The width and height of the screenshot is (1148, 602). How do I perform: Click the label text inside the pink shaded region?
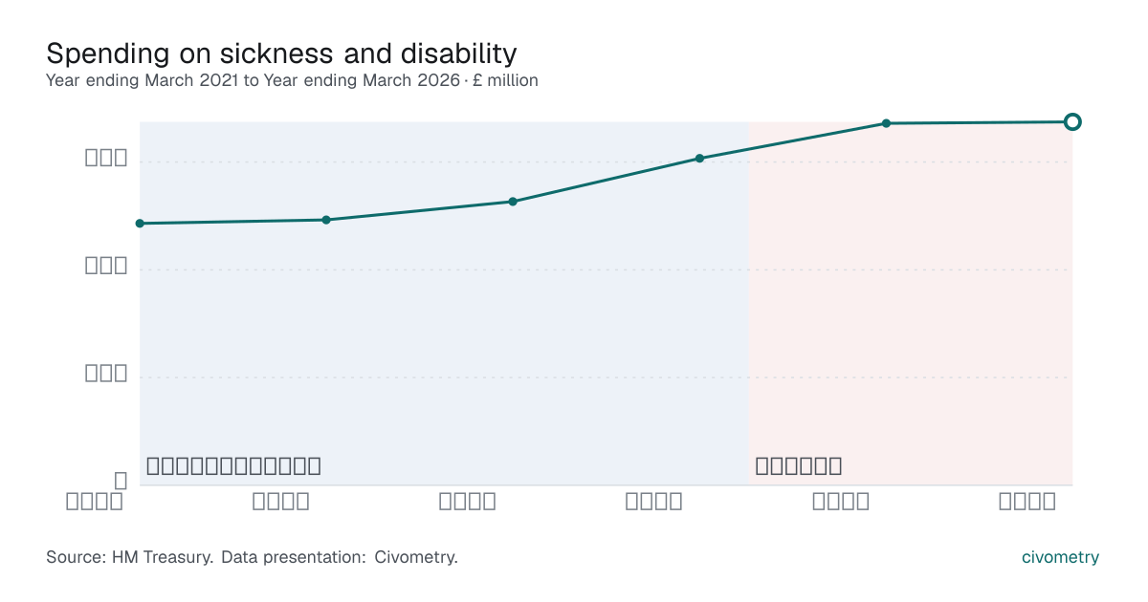799,466
